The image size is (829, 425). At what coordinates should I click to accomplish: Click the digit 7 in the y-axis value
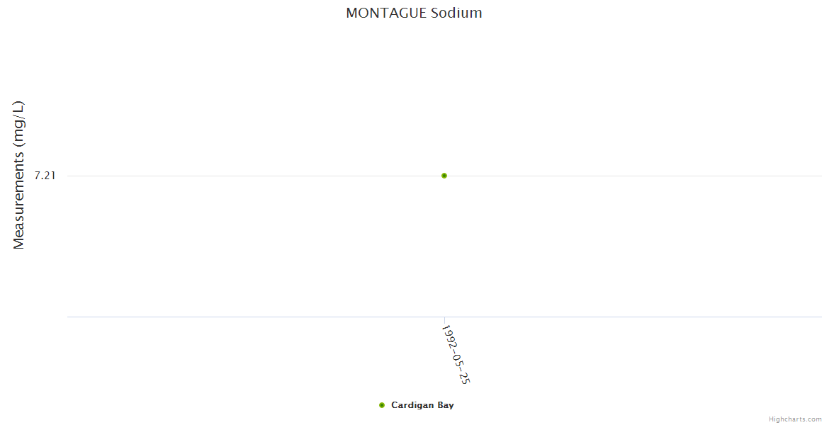37,176
